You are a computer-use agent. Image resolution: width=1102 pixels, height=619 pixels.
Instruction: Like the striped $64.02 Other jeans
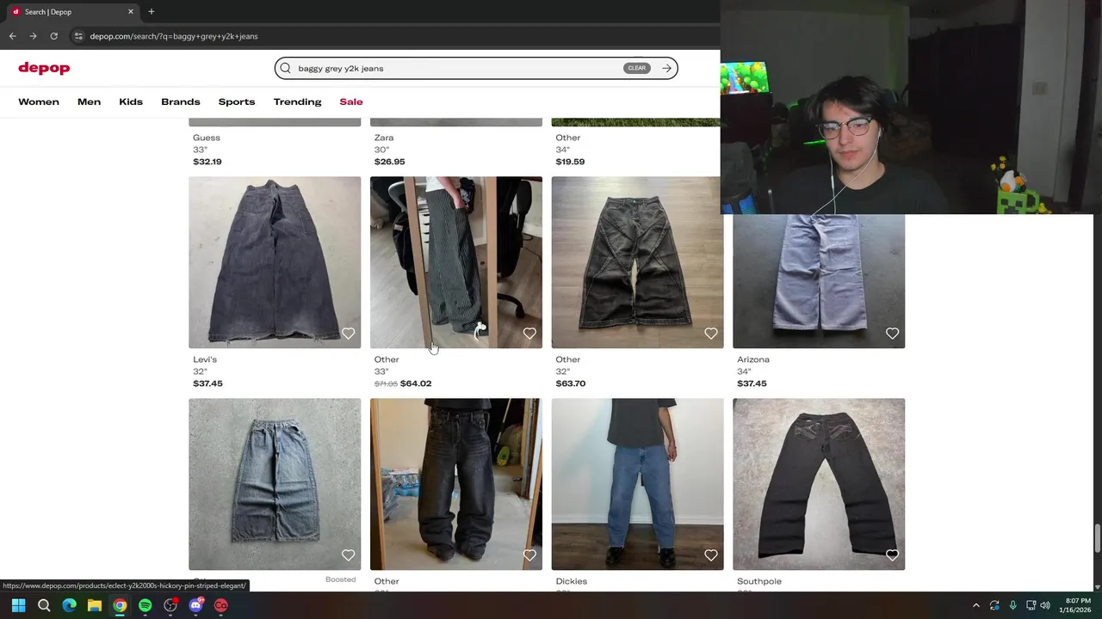[529, 334]
